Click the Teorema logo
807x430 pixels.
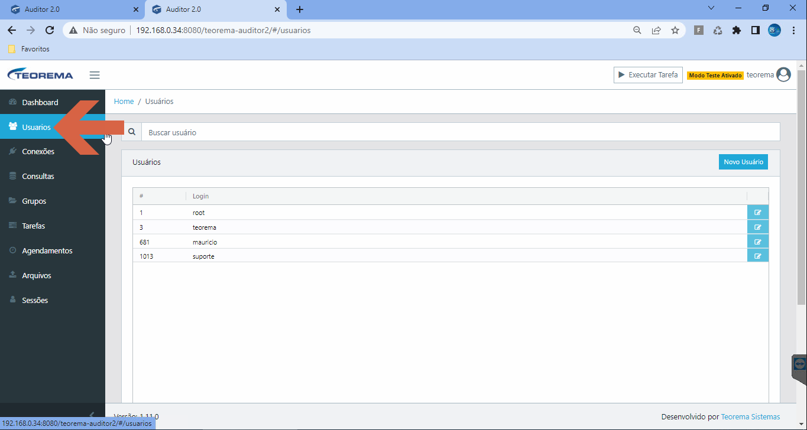(x=40, y=75)
